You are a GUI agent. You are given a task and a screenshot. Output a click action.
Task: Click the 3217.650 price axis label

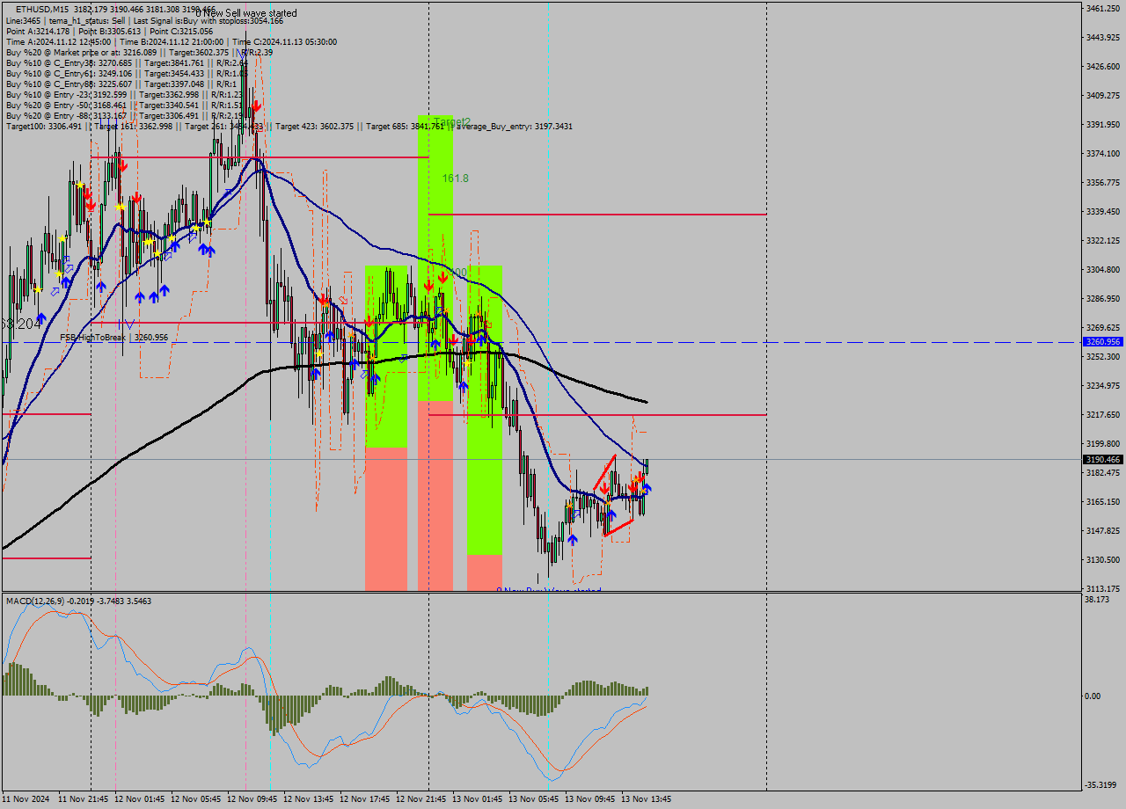(1102, 414)
